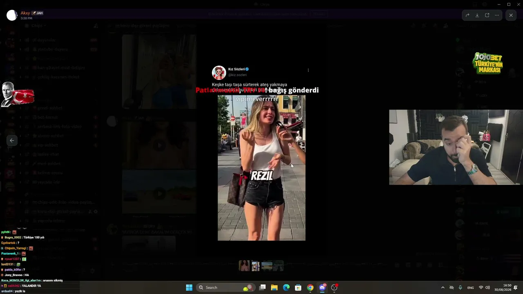Select the fourth thumbnail in the image strip
This screenshot has height=294, width=523.
[278, 266]
